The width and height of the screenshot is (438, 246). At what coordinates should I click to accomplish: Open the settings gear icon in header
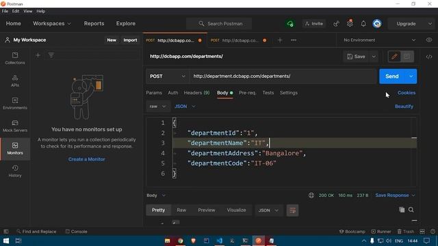350,24
